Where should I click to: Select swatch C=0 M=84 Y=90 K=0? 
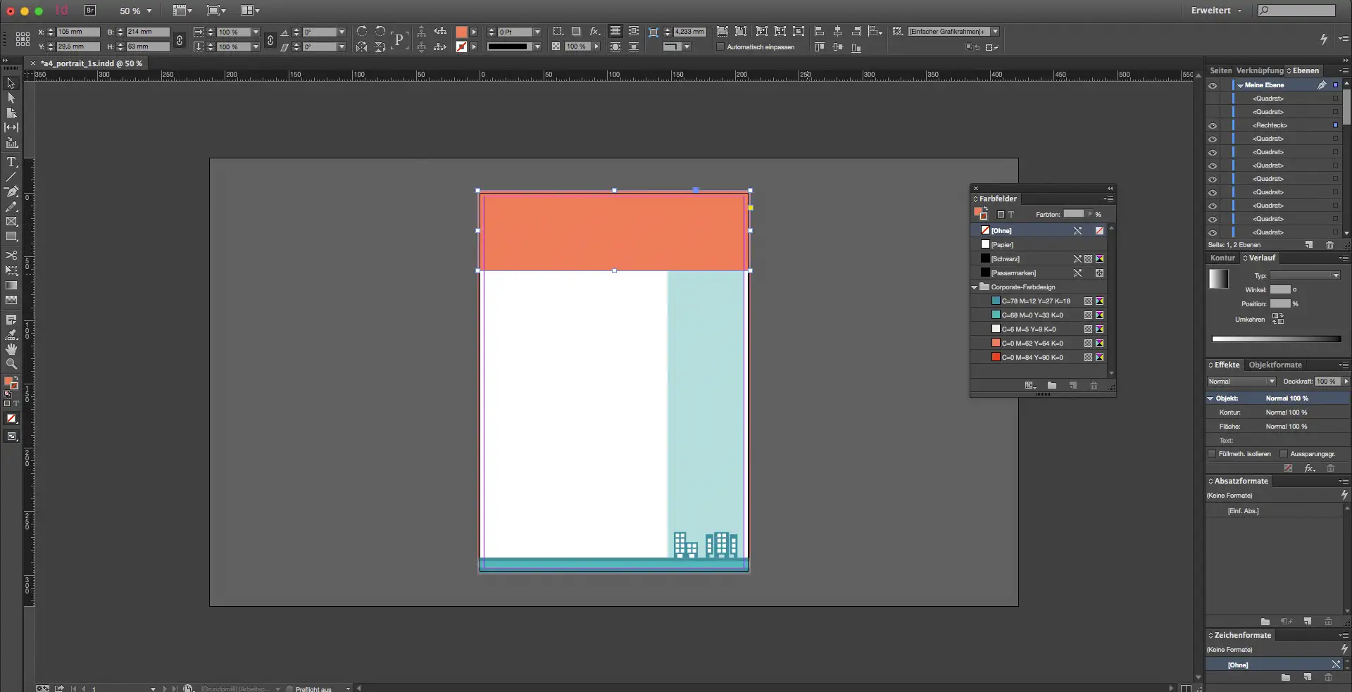tap(1032, 358)
